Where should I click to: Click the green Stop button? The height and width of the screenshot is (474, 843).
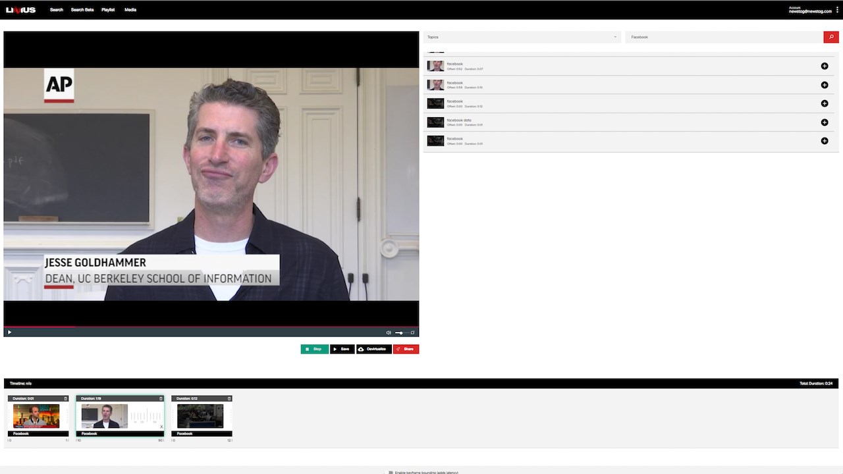[x=315, y=349]
